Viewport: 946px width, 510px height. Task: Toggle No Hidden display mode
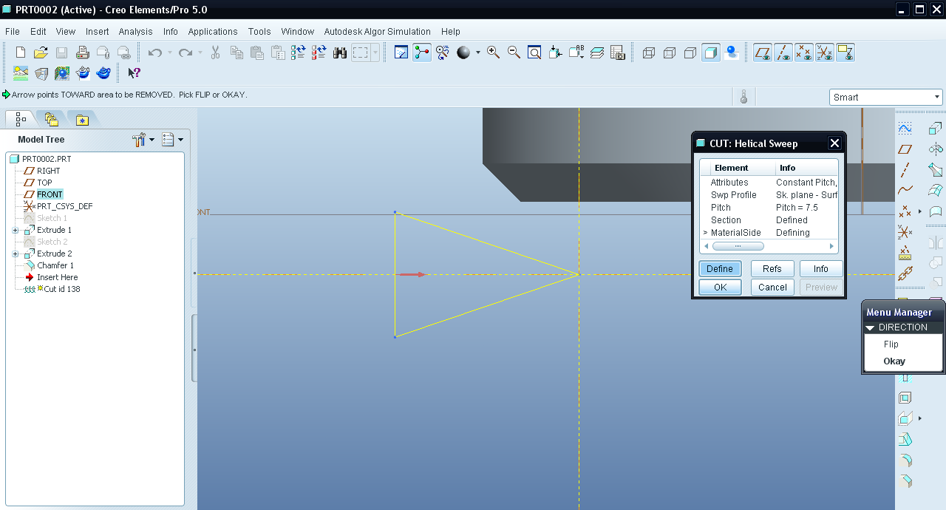(690, 52)
